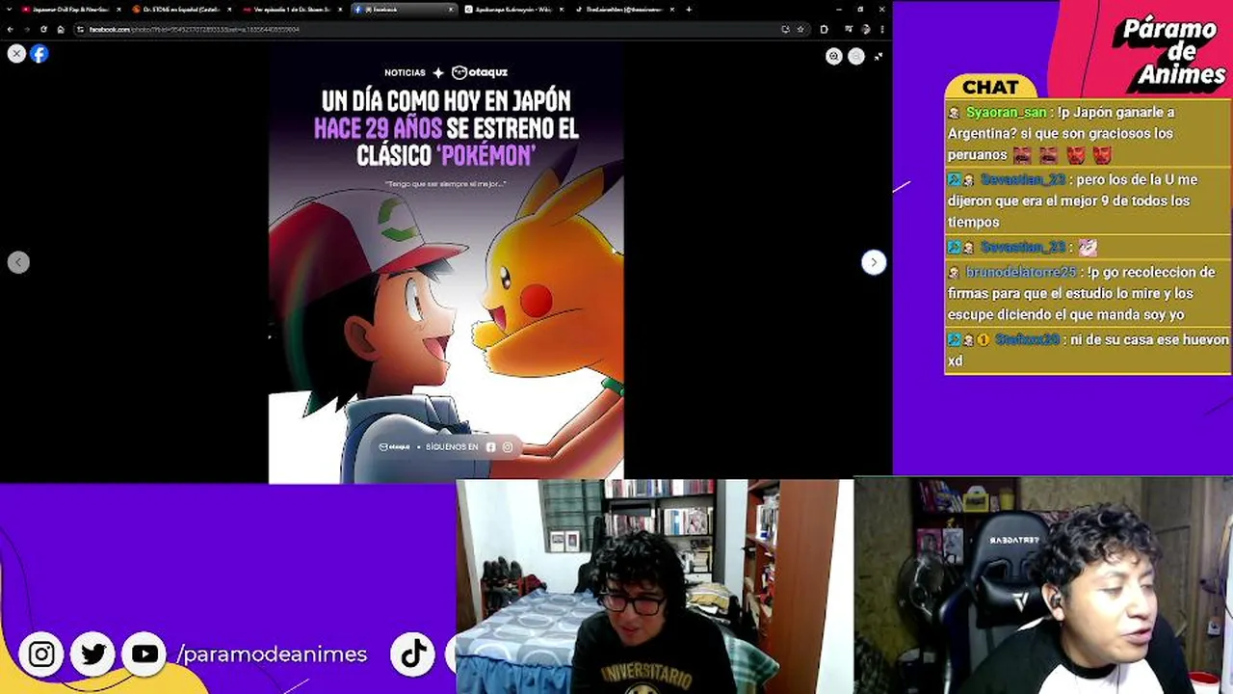The image size is (1233, 694).
Task: Click the install/cast icon in address bar
Action: tap(785, 29)
